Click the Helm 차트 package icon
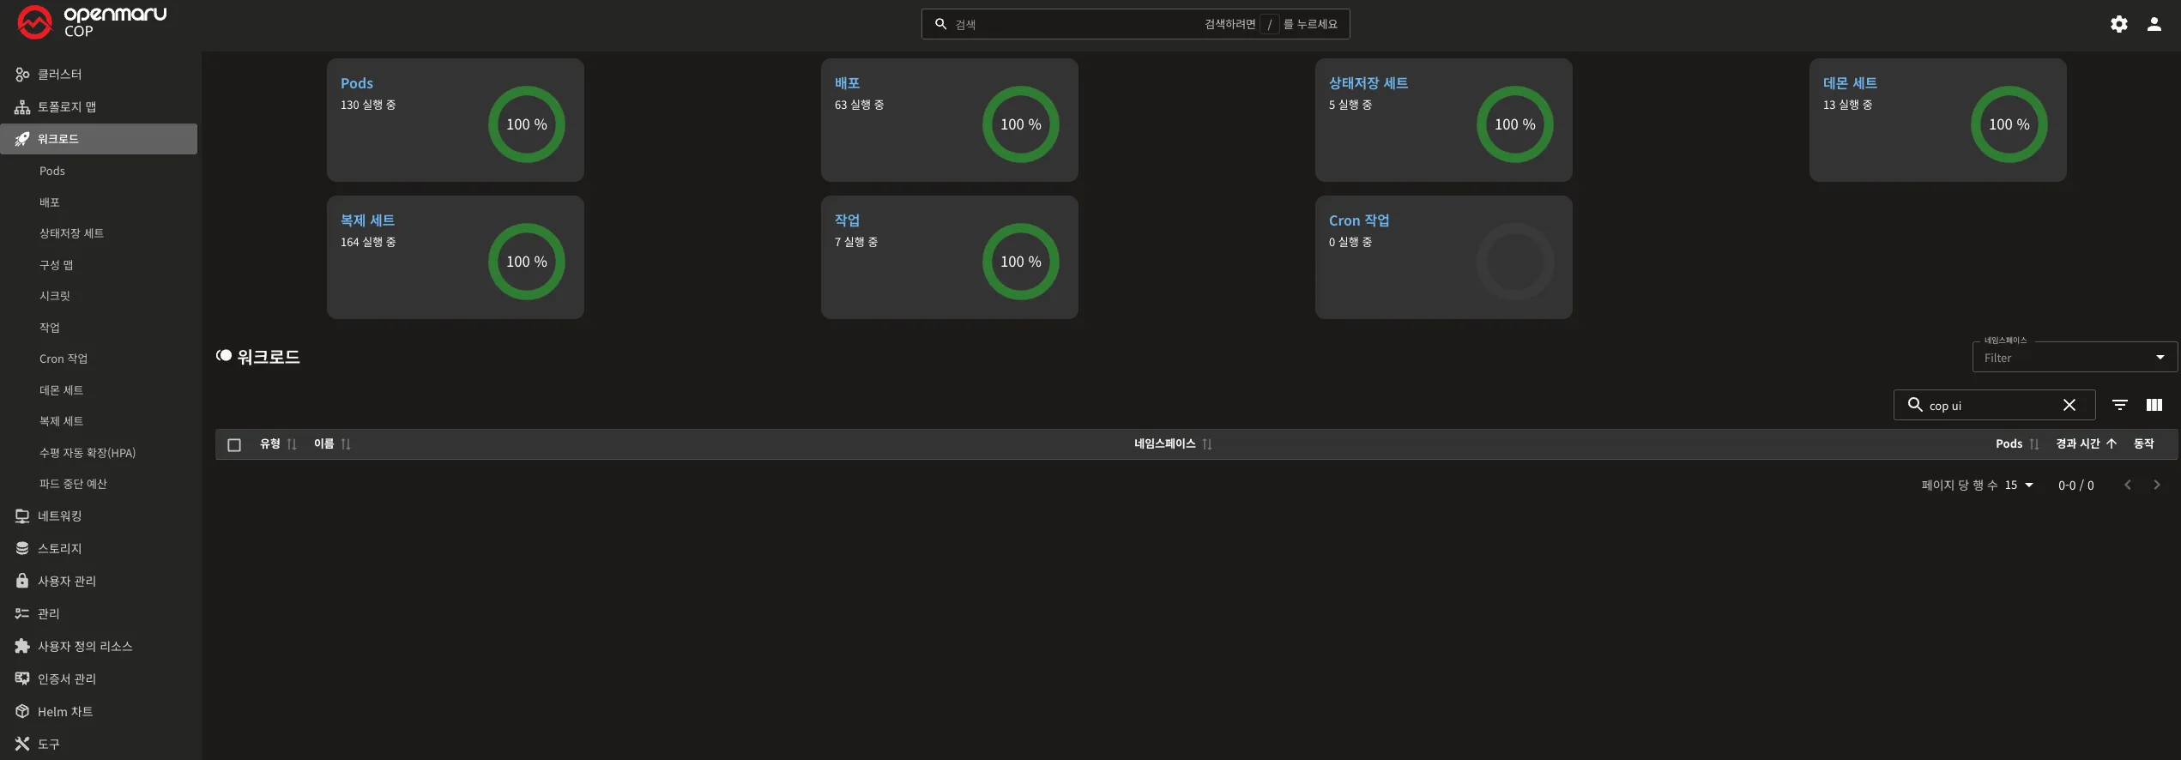The image size is (2181, 760). point(22,711)
